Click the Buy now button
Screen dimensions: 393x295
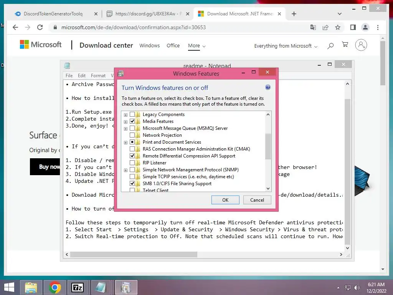45,167
